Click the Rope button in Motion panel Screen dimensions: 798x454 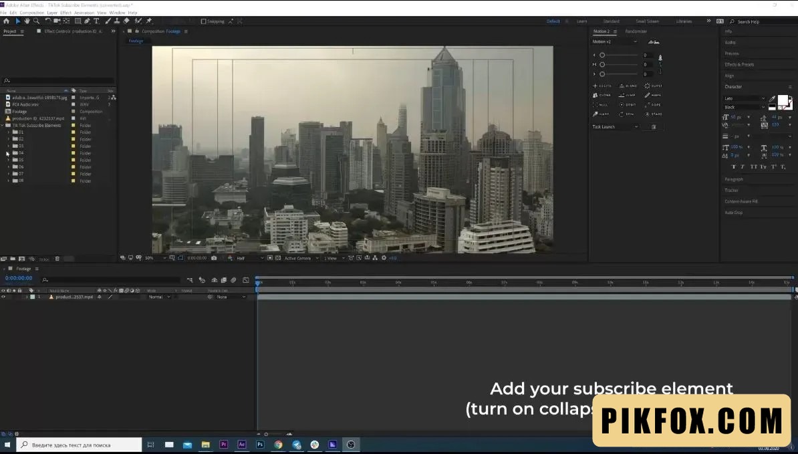pos(654,105)
